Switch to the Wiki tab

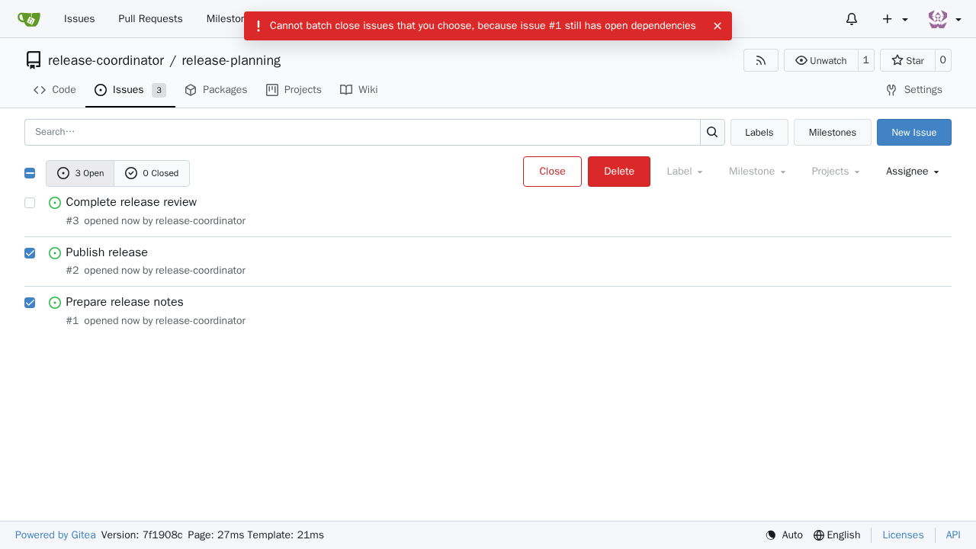[359, 90]
